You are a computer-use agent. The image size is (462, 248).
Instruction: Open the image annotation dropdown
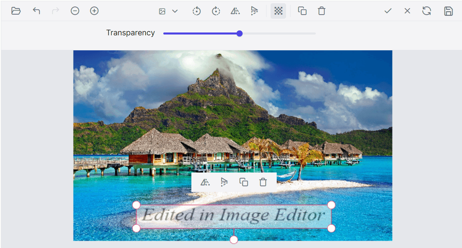click(168, 11)
